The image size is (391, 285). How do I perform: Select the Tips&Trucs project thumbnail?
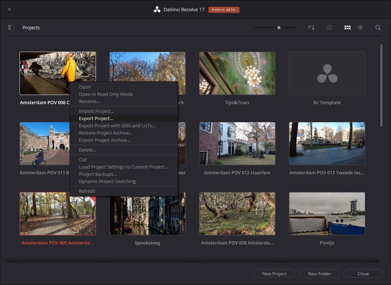click(237, 73)
